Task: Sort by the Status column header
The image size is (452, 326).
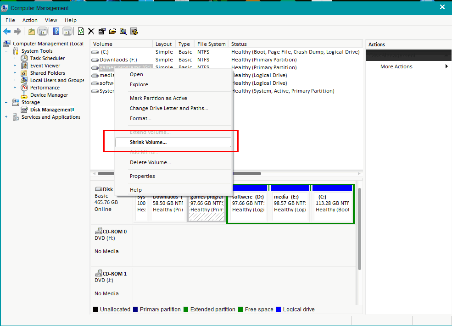Action: click(x=295, y=44)
